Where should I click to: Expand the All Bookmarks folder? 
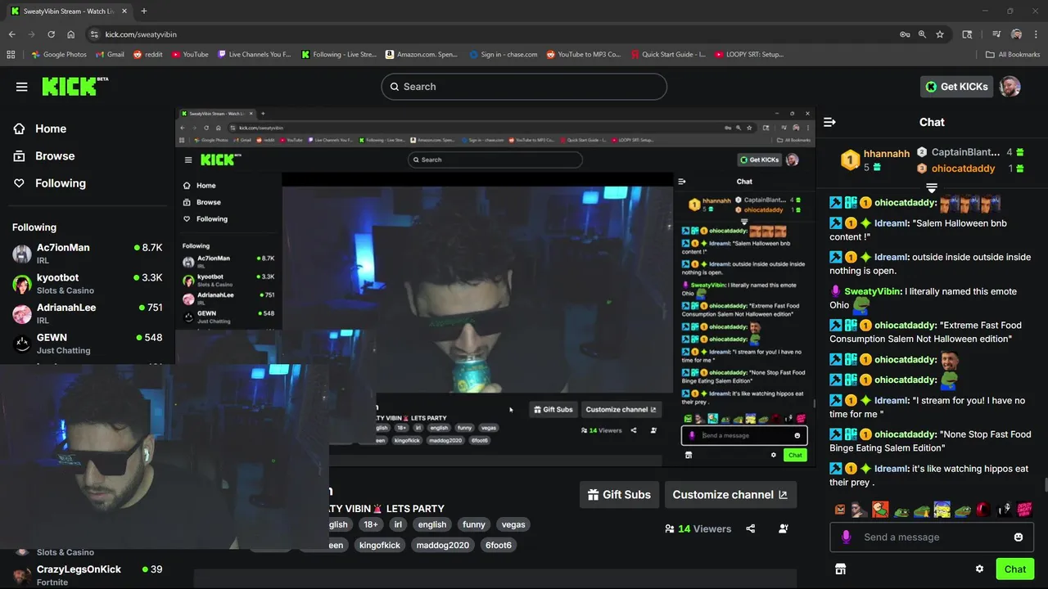(x=1013, y=55)
